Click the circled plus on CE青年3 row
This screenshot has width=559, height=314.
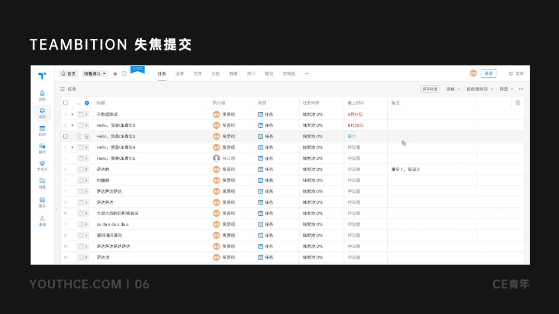coord(87,137)
